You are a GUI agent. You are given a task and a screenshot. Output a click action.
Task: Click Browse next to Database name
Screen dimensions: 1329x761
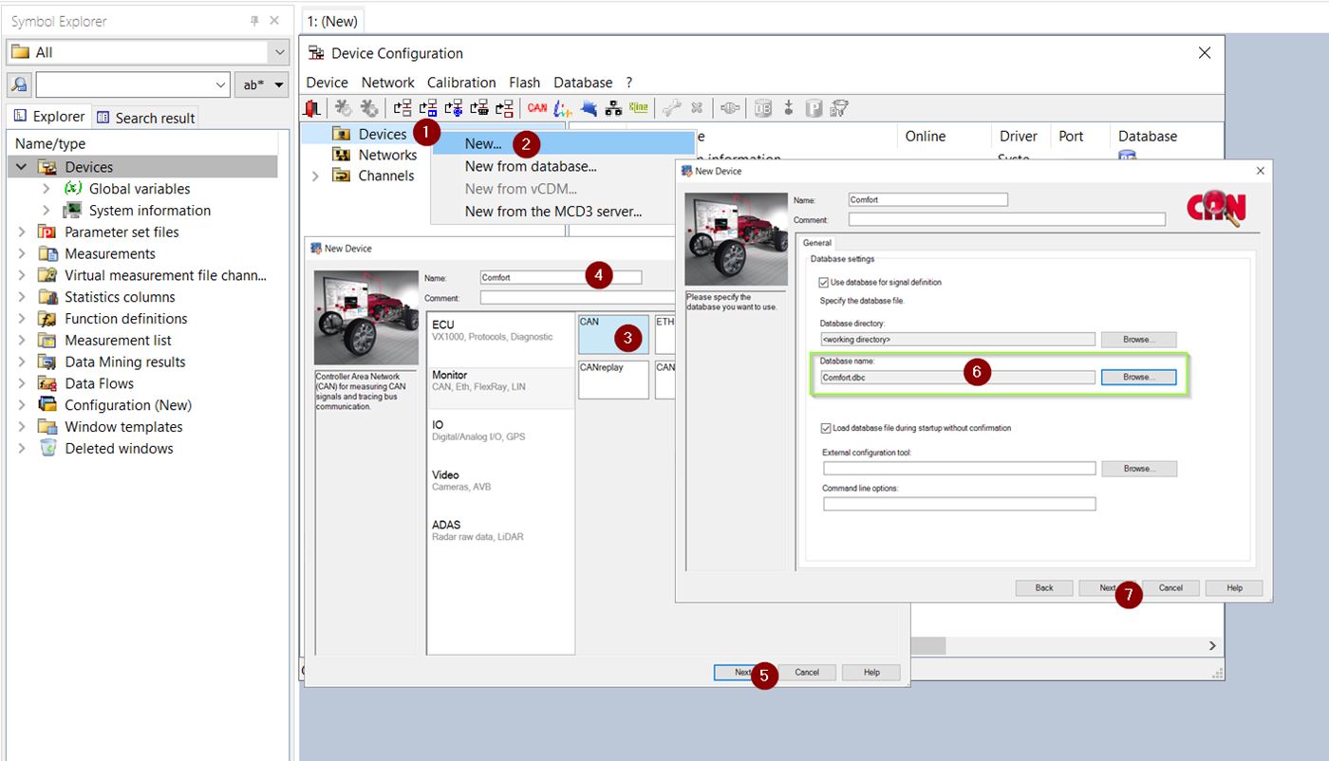tap(1137, 377)
